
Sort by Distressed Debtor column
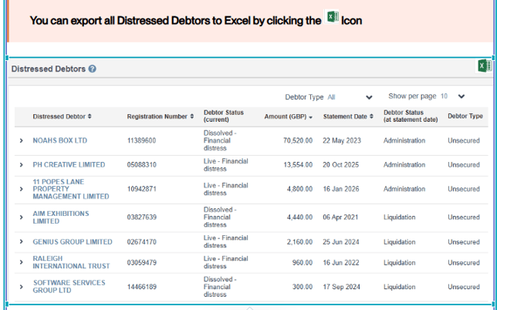pos(62,116)
